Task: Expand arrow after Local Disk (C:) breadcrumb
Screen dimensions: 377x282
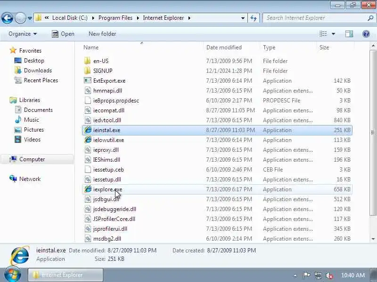Action: (x=93, y=18)
